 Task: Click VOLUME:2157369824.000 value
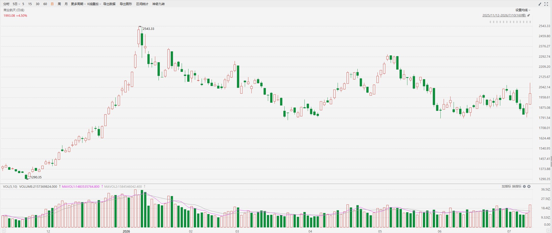point(38,187)
